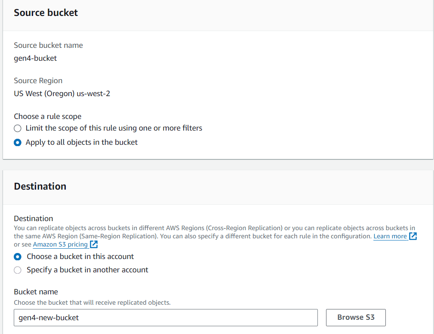Focus the Bucket name input field
The width and height of the screenshot is (434, 334).
tap(166, 317)
